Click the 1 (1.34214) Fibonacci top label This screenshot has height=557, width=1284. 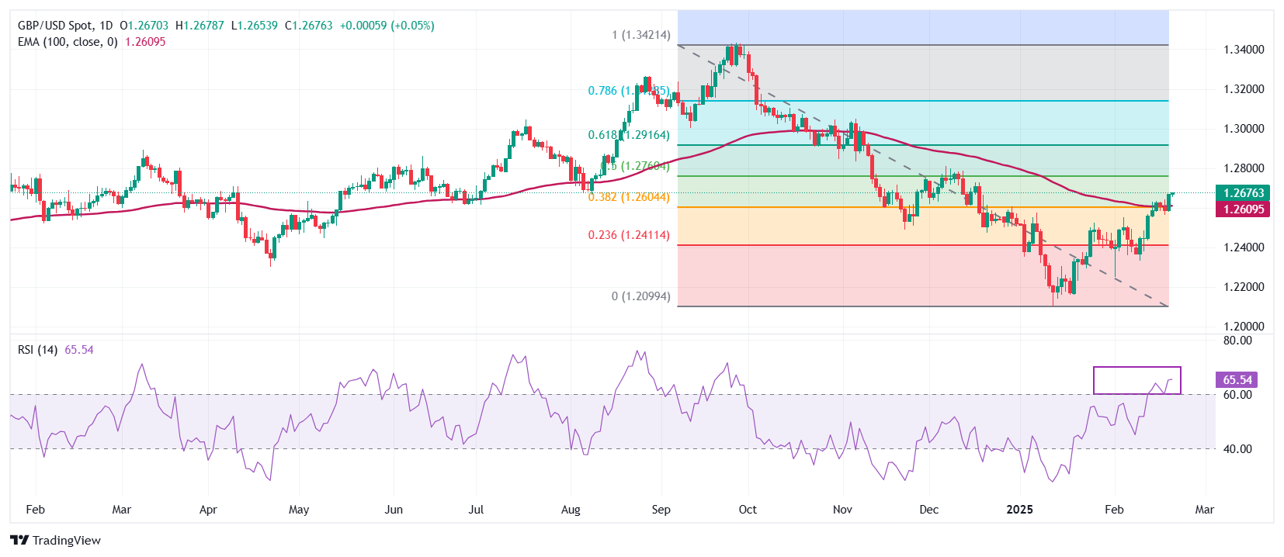coord(640,35)
